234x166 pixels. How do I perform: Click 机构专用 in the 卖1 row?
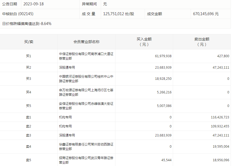point(65,117)
